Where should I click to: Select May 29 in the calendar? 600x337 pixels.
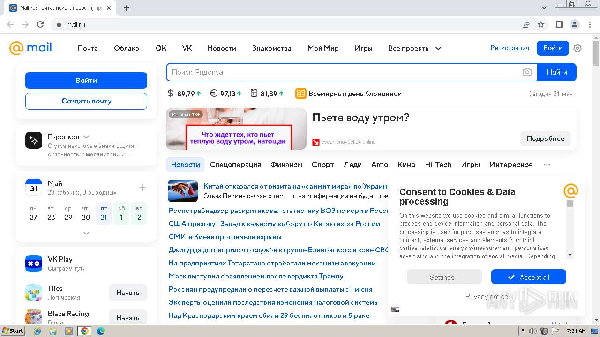coord(68,213)
